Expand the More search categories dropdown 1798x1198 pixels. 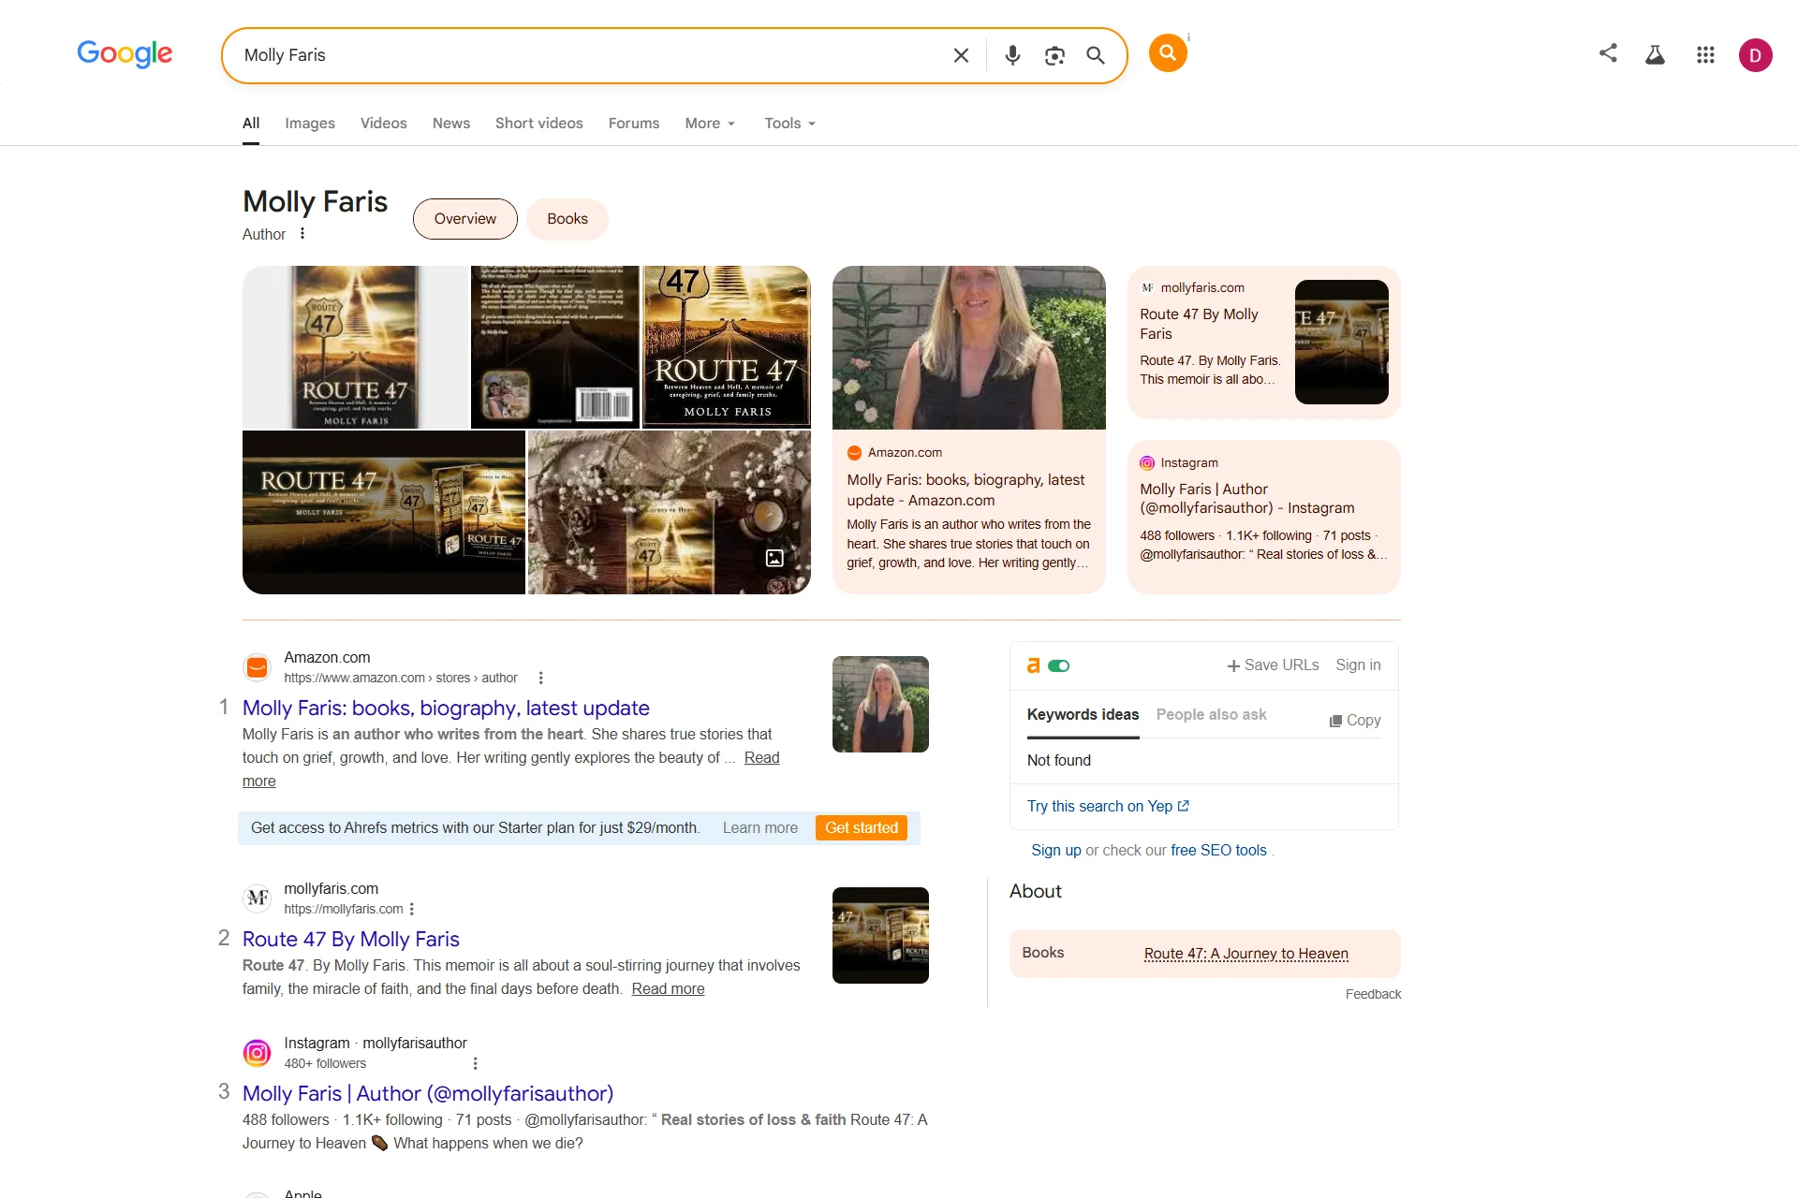click(x=710, y=124)
